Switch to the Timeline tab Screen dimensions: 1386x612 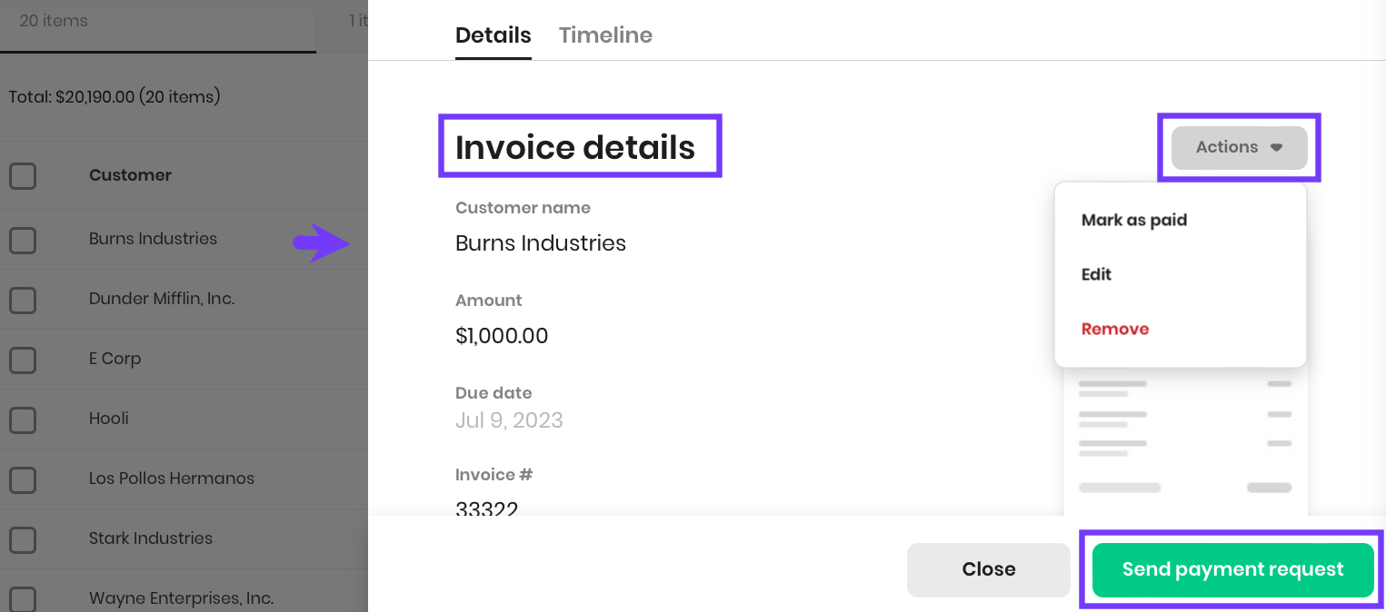click(x=605, y=35)
